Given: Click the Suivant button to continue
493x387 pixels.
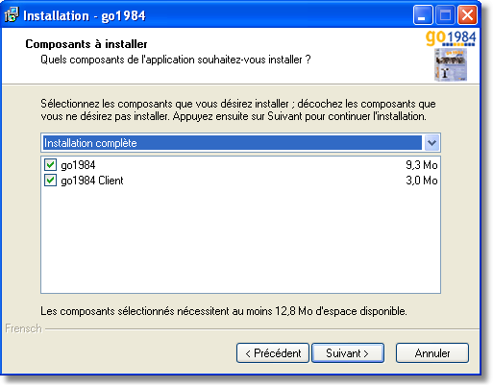Looking at the screenshot, I should click(348, 353).
